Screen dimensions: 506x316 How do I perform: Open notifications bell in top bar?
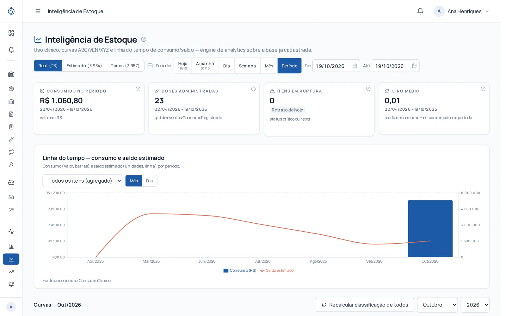[x=420, y=11]
